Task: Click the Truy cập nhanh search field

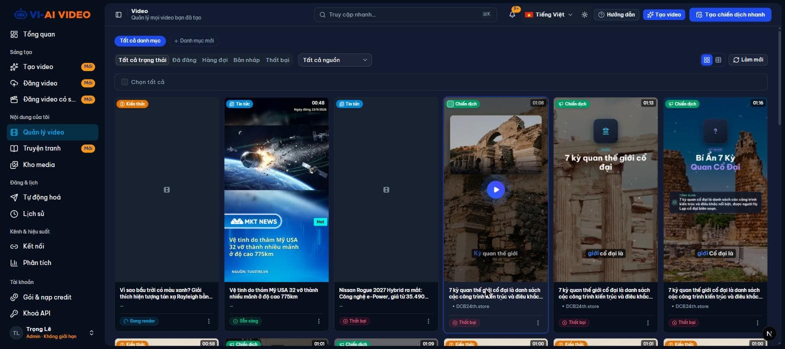Action: (405, 14)
